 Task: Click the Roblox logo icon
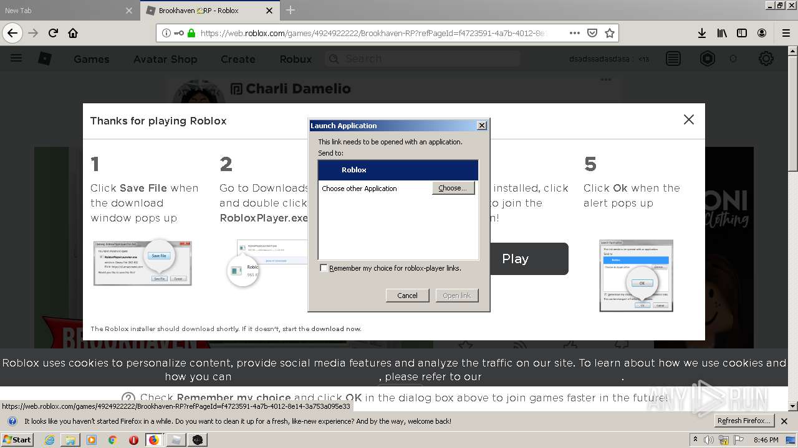click(x=45, y=58)
